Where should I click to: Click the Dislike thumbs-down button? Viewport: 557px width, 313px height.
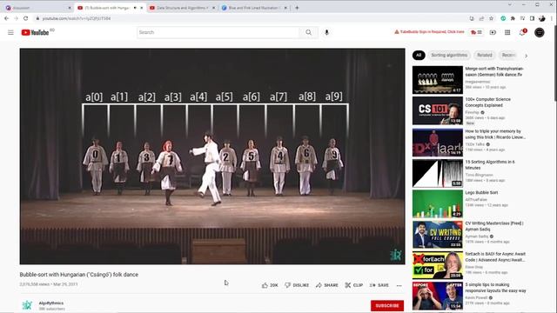click(297, 285)
